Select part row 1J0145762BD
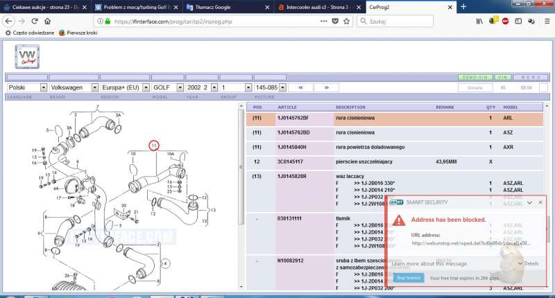Image resolution: width=555 pixels, height=298 pixels. tap(394, 133)
